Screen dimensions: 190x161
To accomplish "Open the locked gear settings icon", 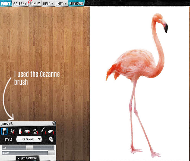I will [x=51, y=139].
